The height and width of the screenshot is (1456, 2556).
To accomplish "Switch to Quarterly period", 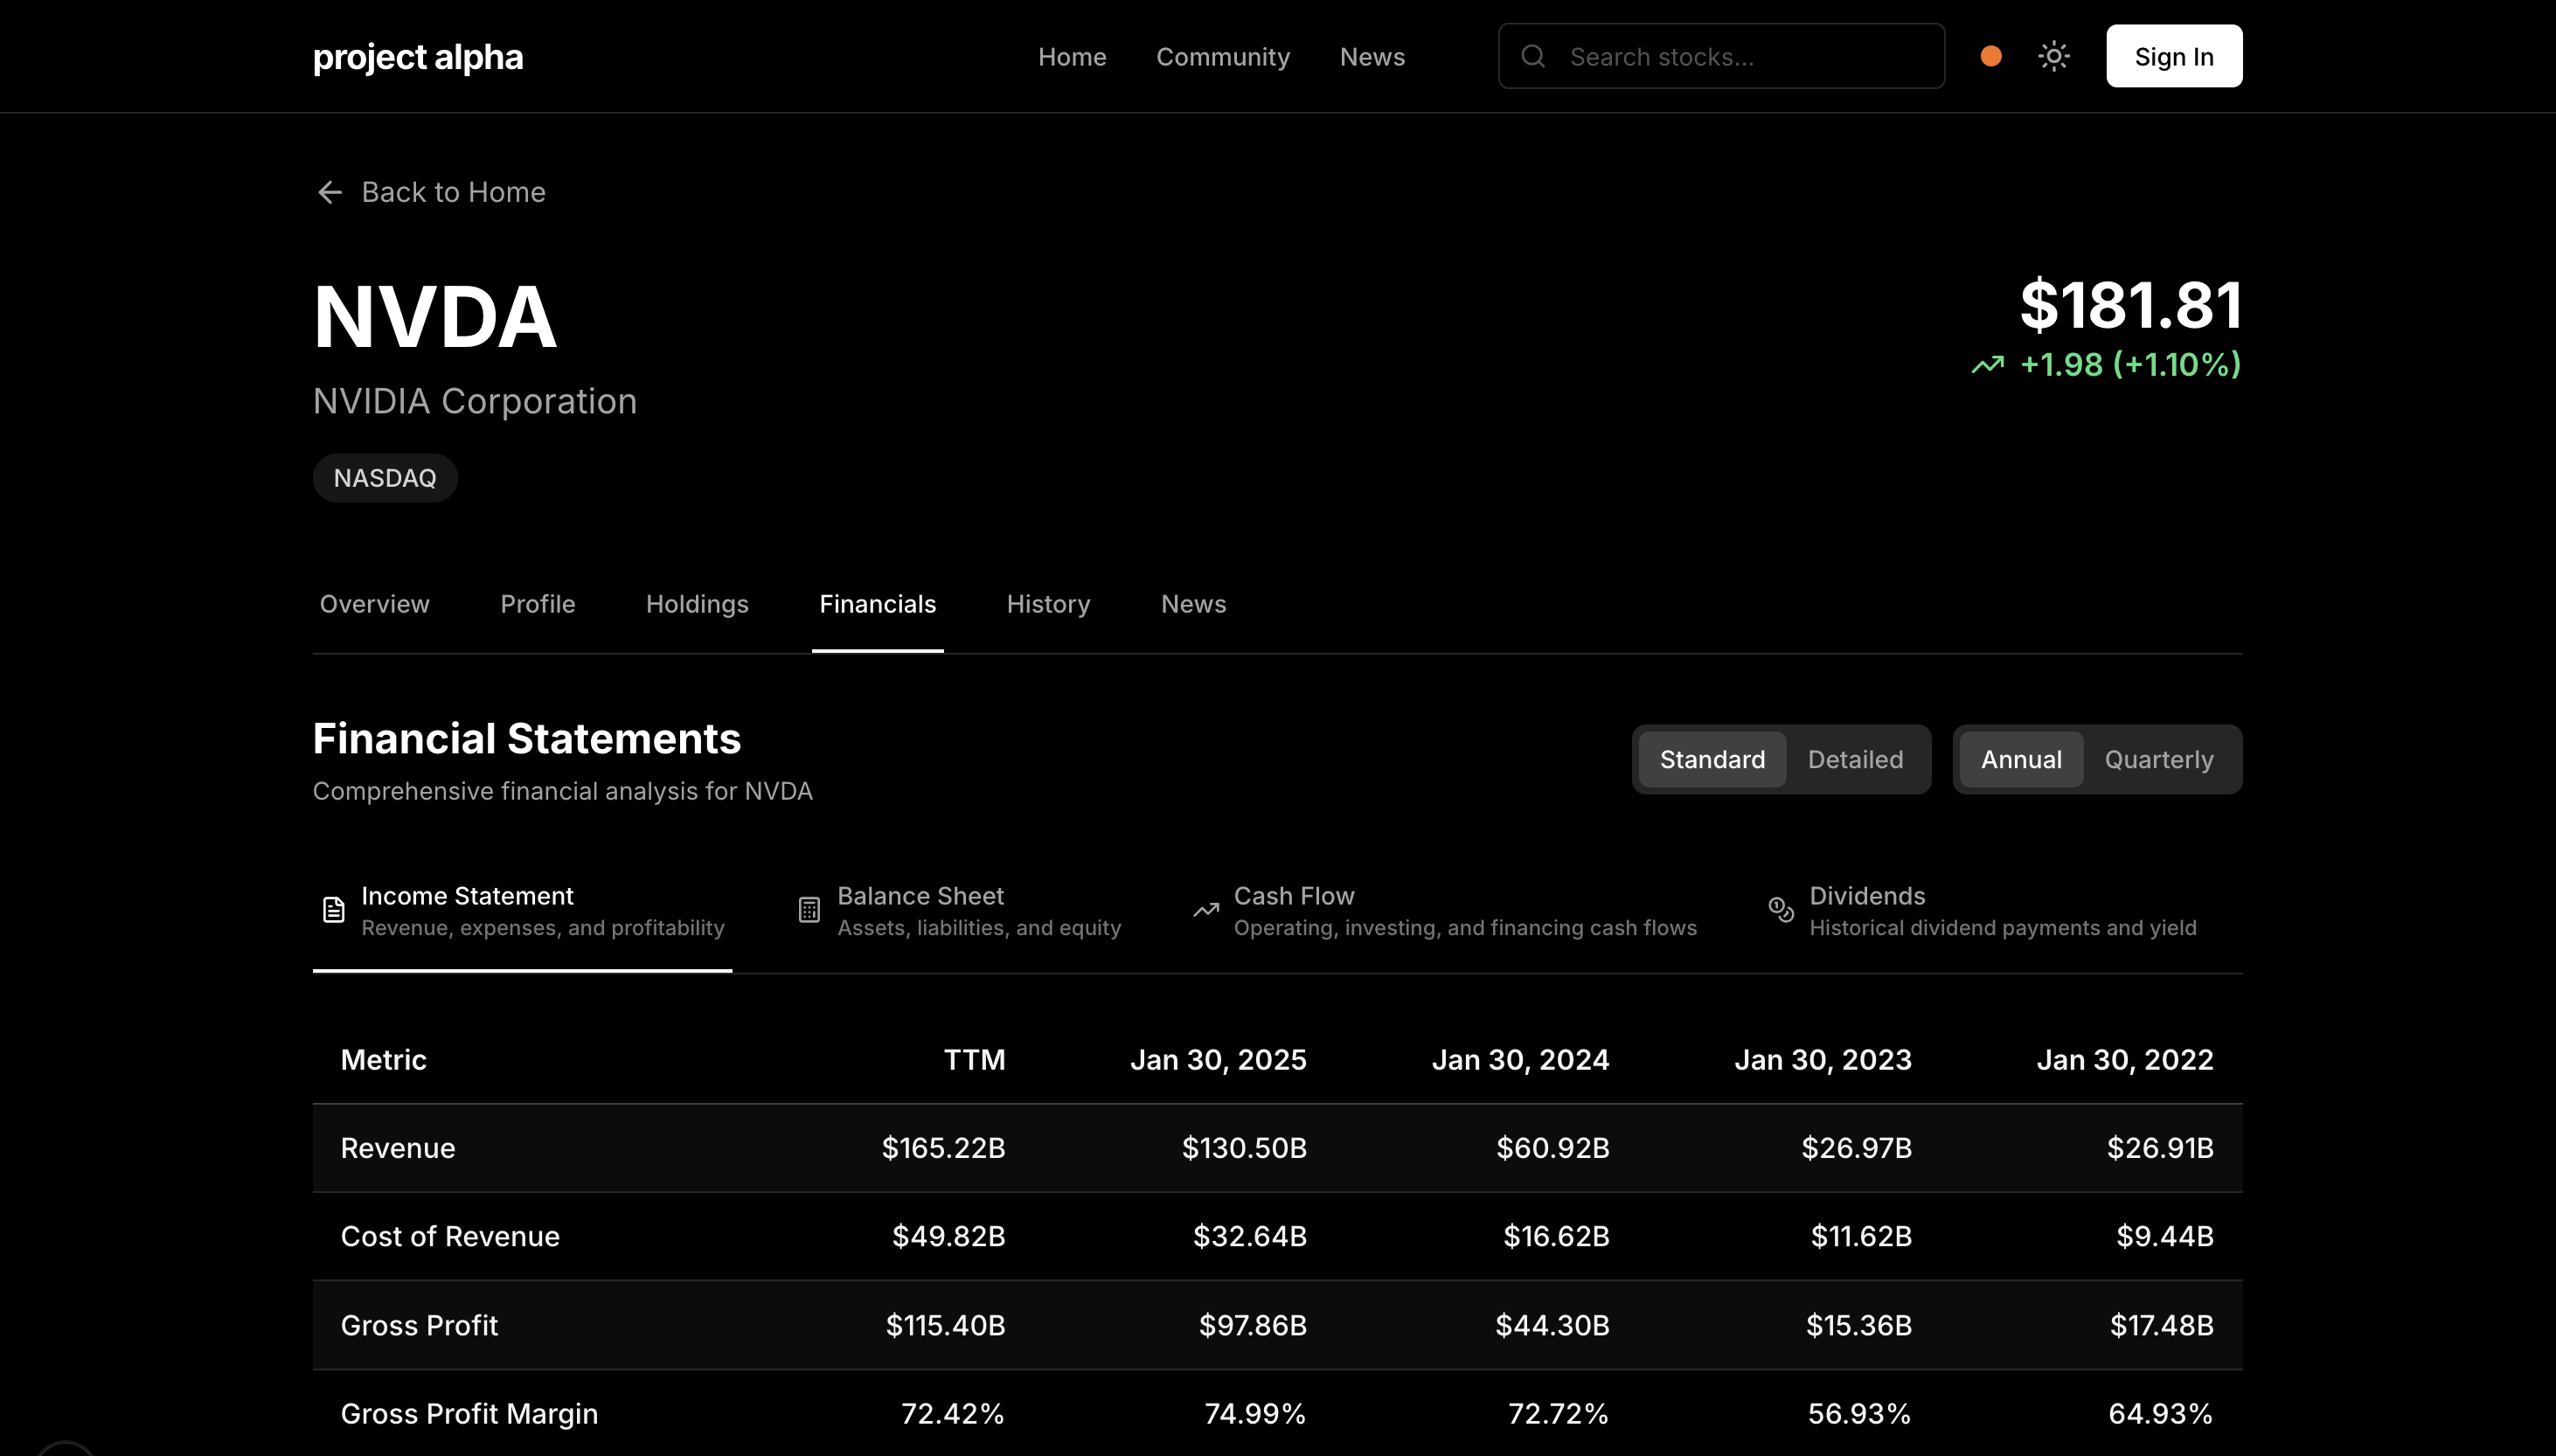I will click(x=2158, y=760).
